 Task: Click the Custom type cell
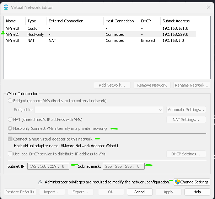tap(34, 28)
